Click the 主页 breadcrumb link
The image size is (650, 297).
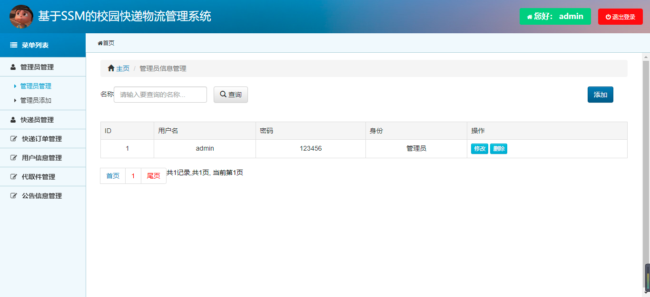(x=123, y=68)
